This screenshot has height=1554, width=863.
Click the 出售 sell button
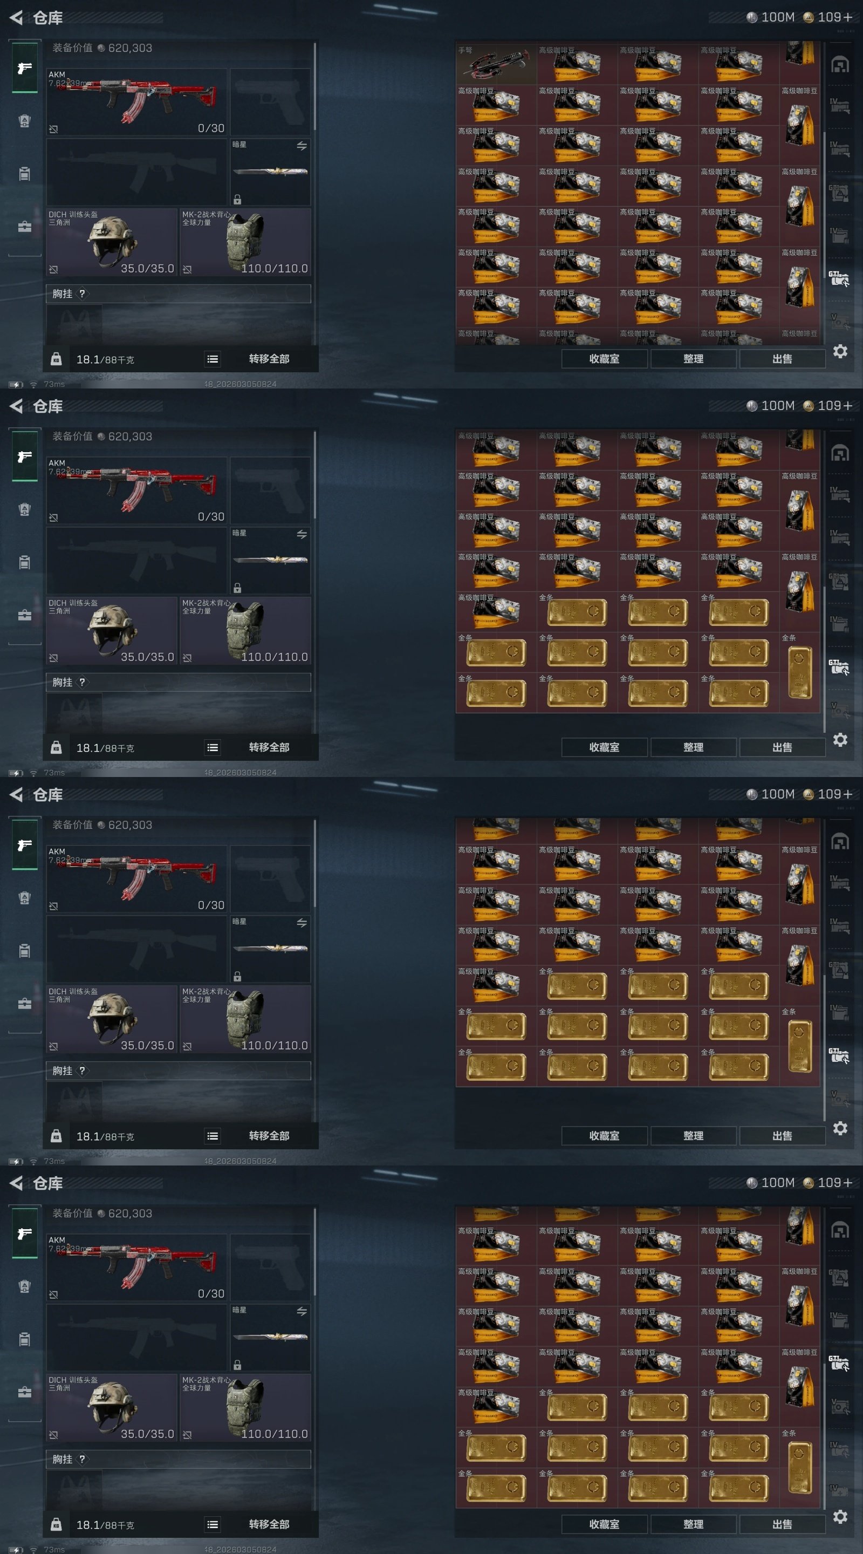[782, 359]
